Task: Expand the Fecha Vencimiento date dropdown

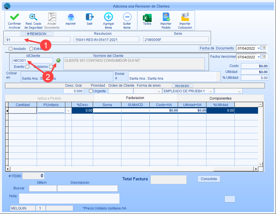Action: pos(259,57)
